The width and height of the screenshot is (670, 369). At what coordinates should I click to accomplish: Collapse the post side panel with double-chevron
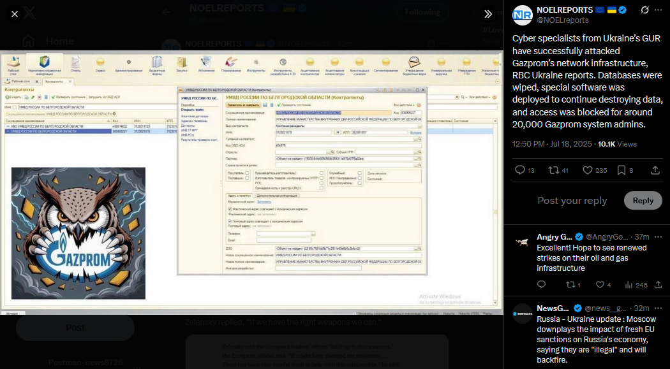coord(488,14)
